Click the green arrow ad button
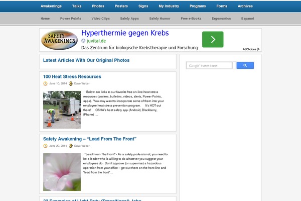Screen dimensions: 301x201 coord(213,39)
